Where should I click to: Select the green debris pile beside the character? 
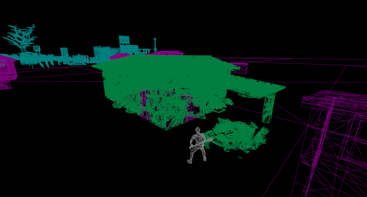coord(237,136)
